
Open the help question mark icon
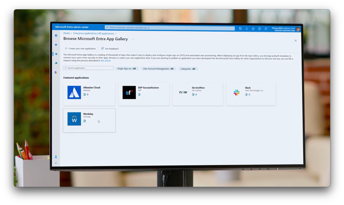pos(259,29)
